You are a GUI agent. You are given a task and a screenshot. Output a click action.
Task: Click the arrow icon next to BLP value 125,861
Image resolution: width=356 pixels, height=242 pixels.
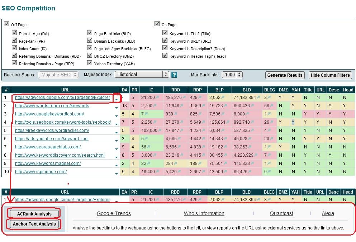(x=228, y=122)
